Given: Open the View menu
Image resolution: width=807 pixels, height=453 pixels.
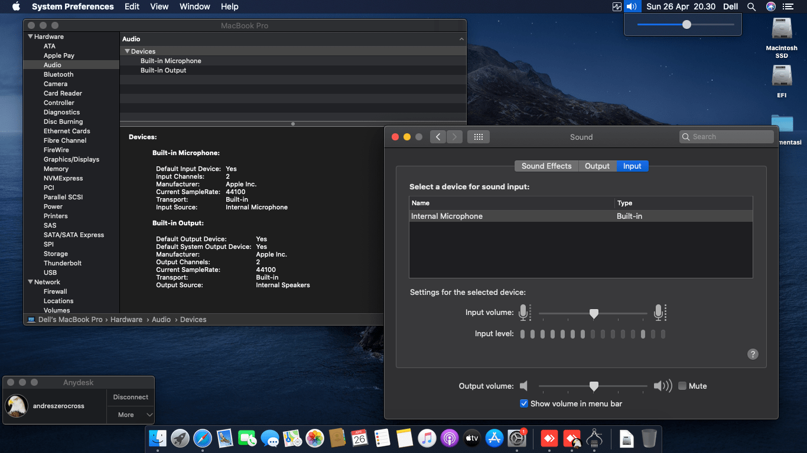Looking at the screenshot, I should pyautogui.click(x=160, y=6).
